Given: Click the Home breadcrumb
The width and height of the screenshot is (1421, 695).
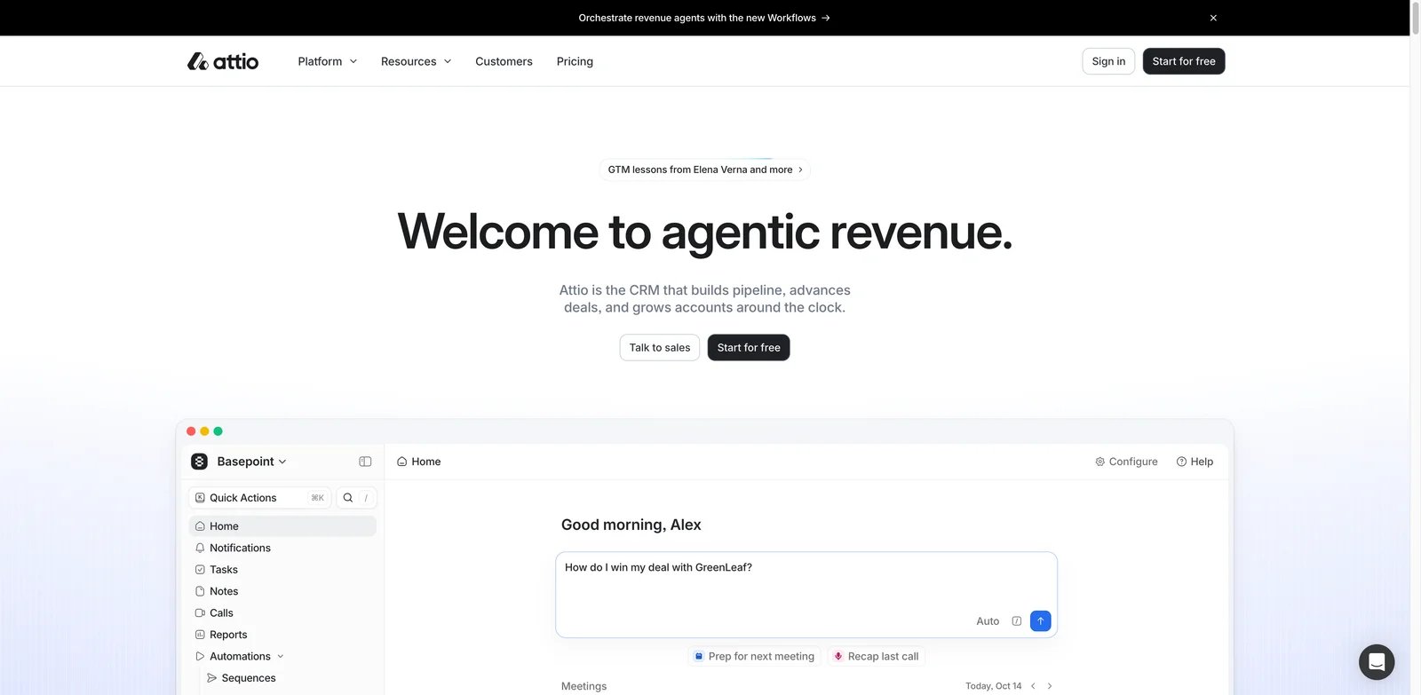Looking at the screenshot, I should point(418,462).
